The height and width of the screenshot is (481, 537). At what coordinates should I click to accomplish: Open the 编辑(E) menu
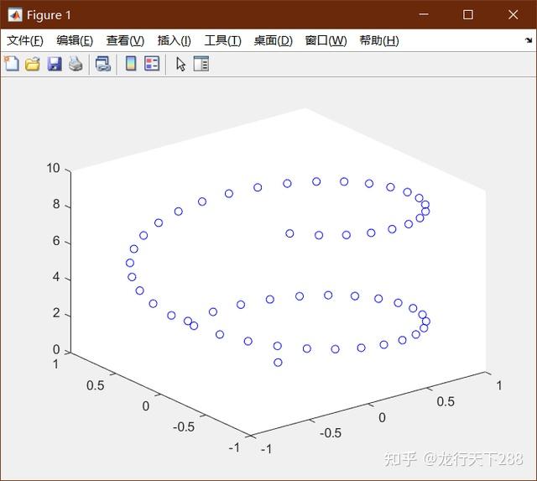[x=75, y=40]
